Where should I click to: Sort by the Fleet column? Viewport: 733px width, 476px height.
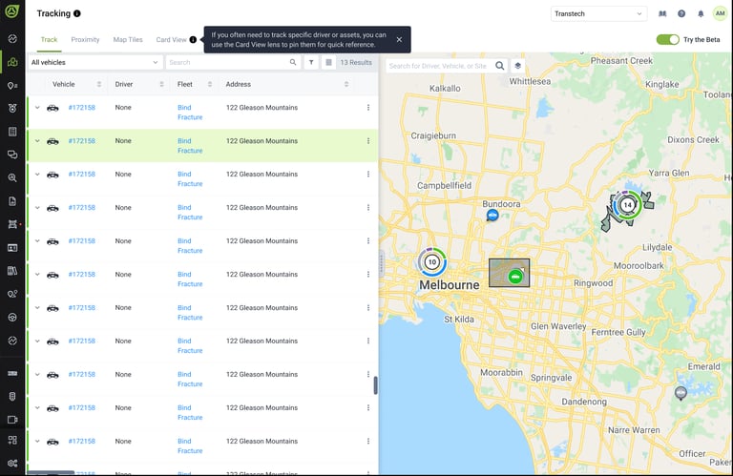click(x=209, y=84)
